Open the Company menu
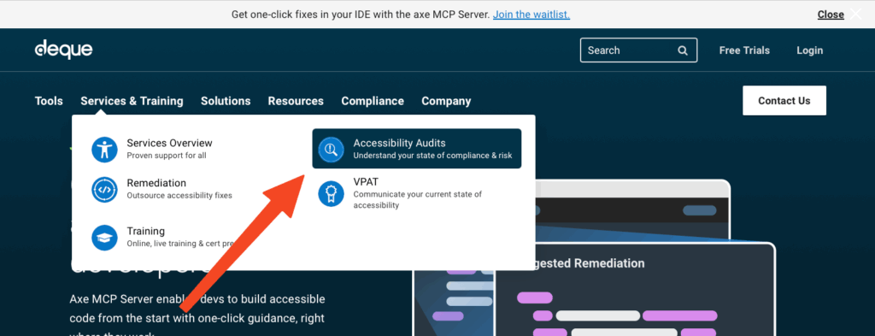Image resolution: width=875 pixels, height=336 pixels. coord(446,101)
